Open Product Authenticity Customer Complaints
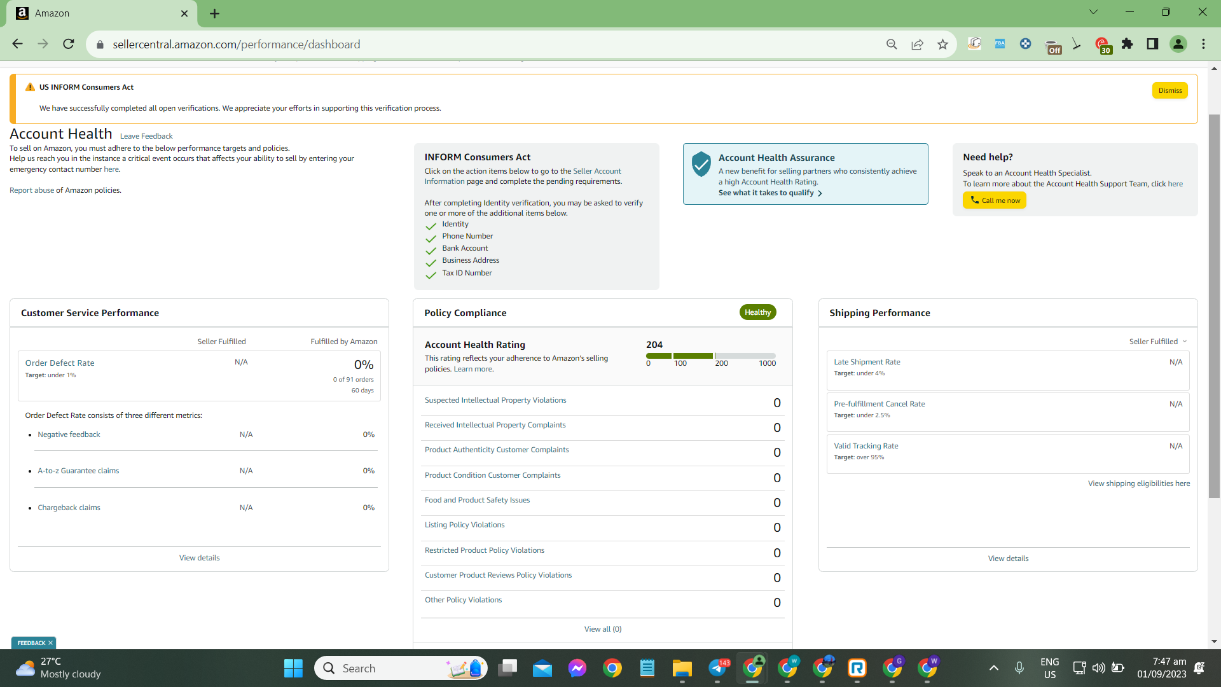 (x=497, y=450)
